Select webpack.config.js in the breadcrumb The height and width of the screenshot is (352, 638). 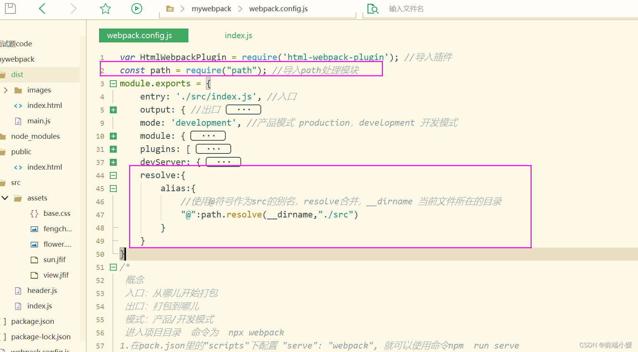pos(278,8)
